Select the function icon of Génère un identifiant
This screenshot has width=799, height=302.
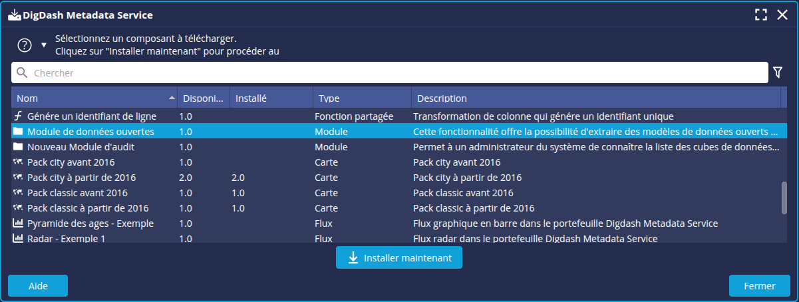[18, 116]
